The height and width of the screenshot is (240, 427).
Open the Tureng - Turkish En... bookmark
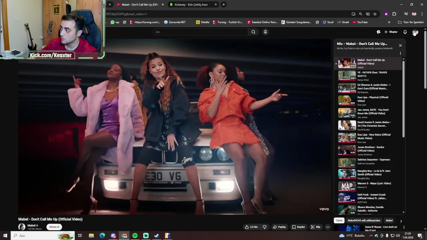pos(228,22)
